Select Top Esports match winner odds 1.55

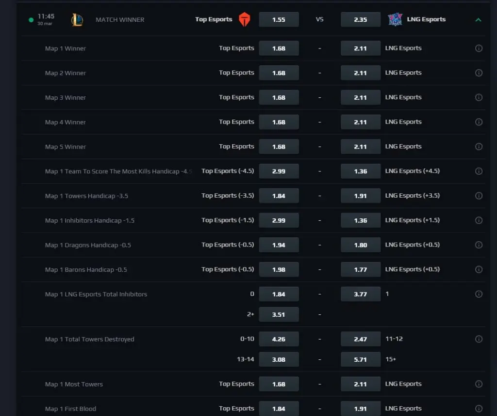pos(279,20)
